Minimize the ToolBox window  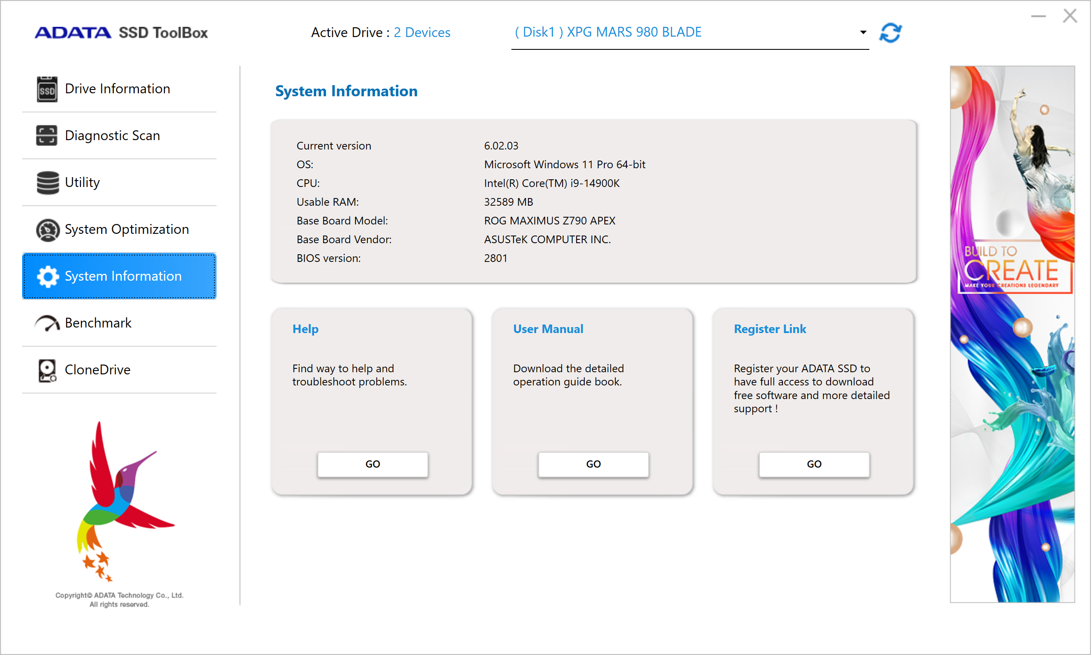click(1038, 16)
